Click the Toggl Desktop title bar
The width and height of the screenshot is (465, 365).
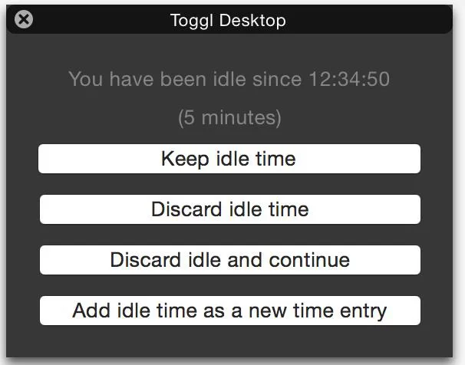228,20
